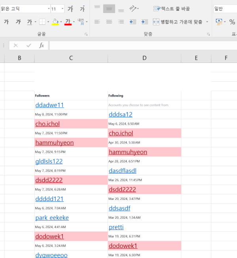Open the number format dropdown
The height and width of the screenshot is (258, 237).
pyautogui.click(x=225, y=9)
